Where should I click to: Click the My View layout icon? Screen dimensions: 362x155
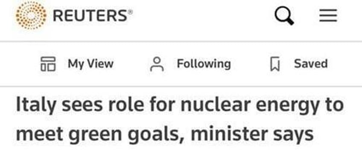(x=48, y=64)
